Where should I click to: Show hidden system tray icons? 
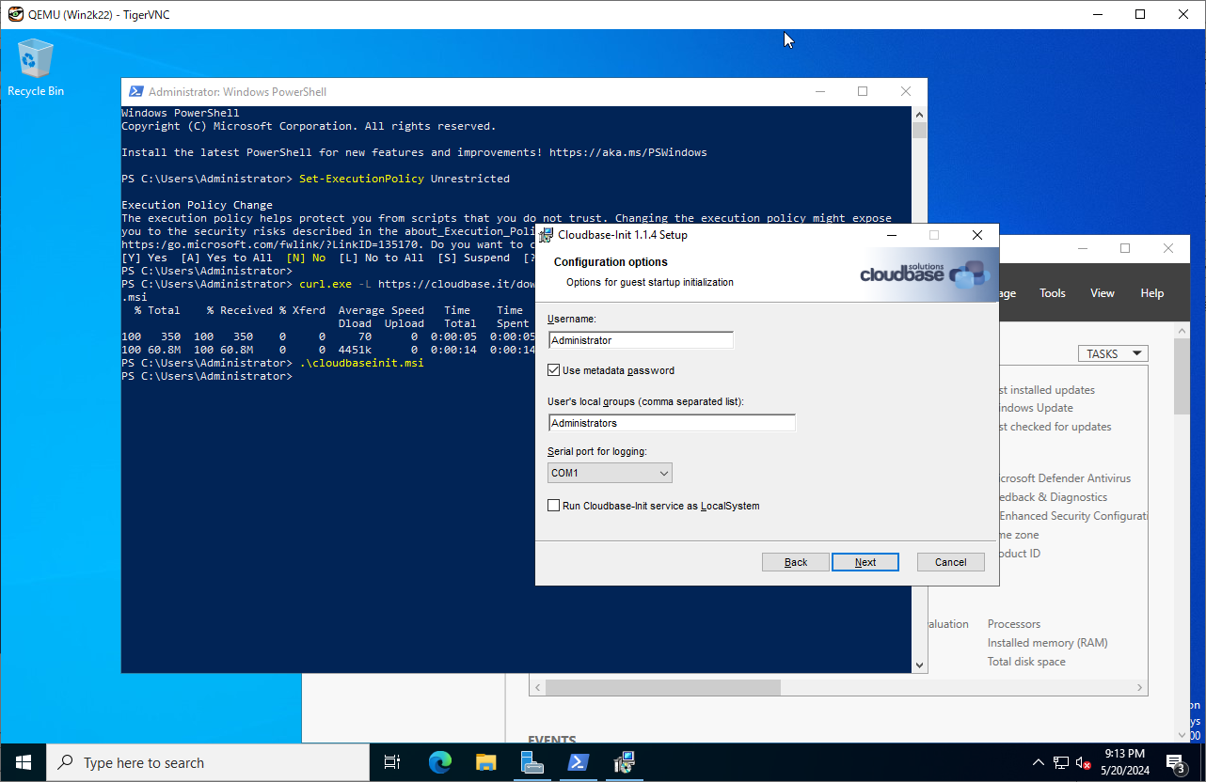coord(1039,762)
